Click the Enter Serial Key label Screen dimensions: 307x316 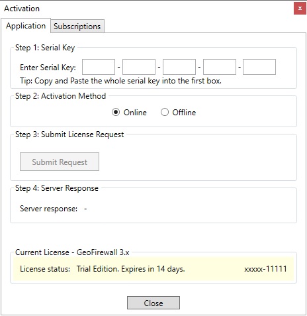pos(48,68)
